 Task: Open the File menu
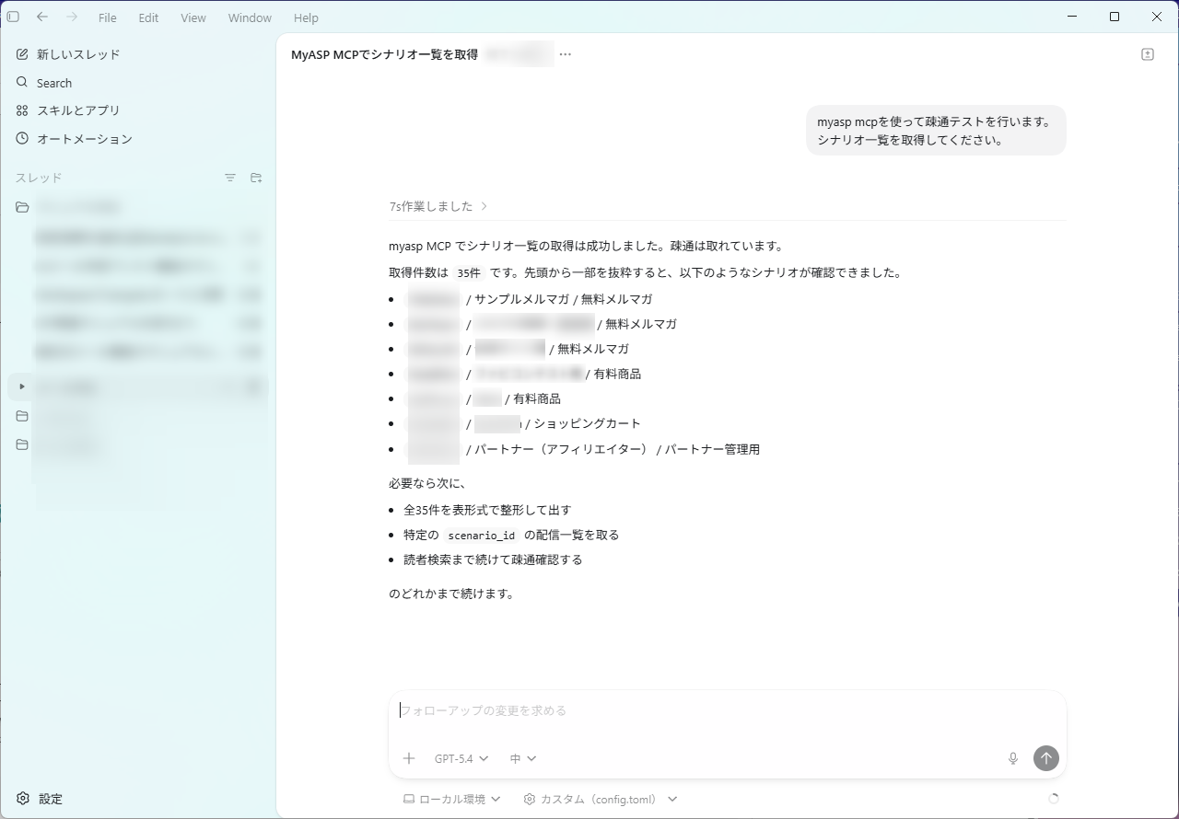[107, 17]
